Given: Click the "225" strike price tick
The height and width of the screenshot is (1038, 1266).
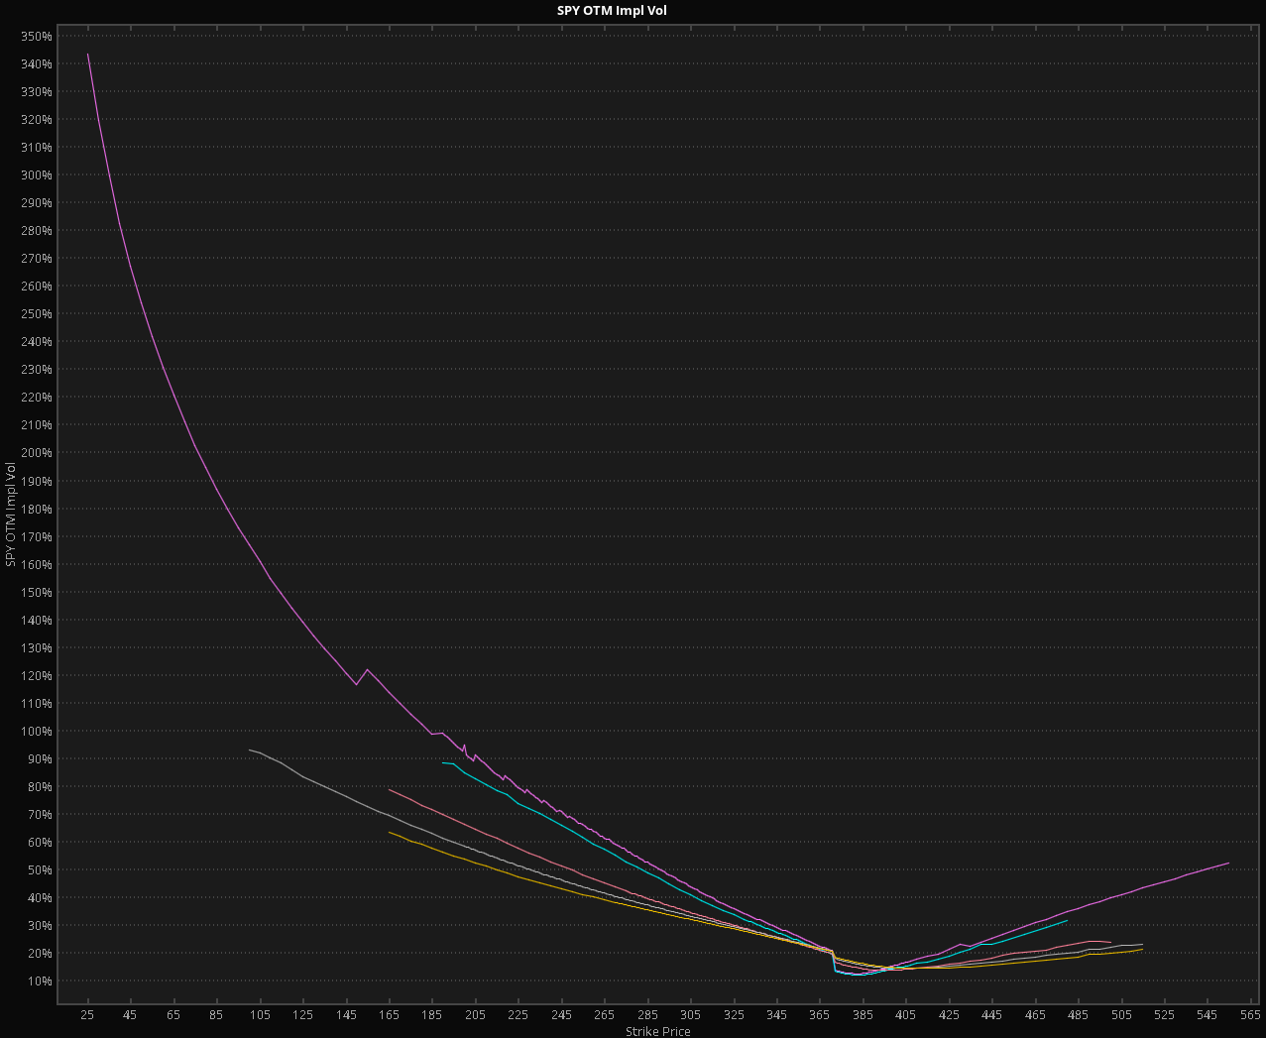Looking at the screenshot, I should (518, 1016).
